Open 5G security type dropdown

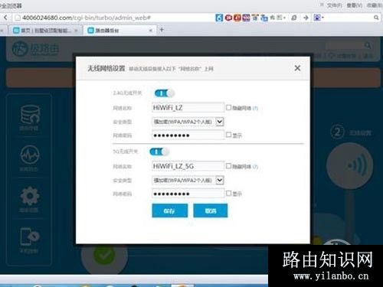coord(188,181)
